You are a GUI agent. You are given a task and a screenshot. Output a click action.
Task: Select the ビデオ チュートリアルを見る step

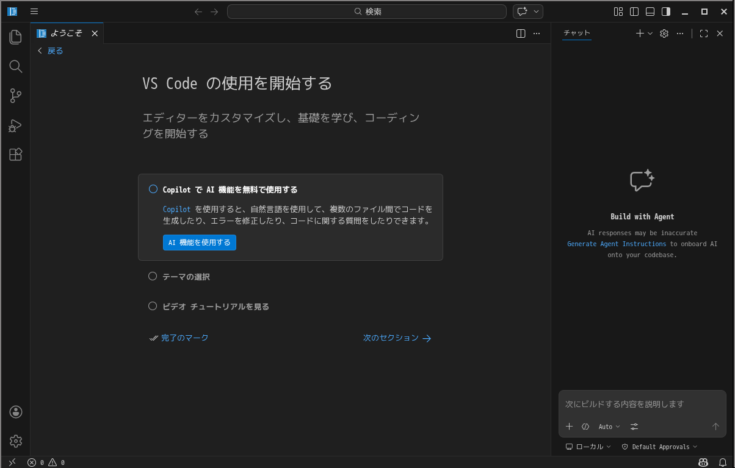[215, 307]
